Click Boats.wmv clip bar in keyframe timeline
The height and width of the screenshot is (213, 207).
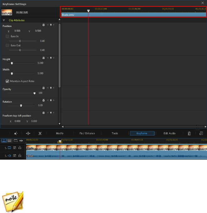coord(134,15)
